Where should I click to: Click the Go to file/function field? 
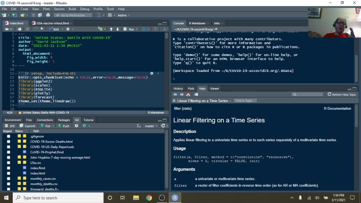73,15
